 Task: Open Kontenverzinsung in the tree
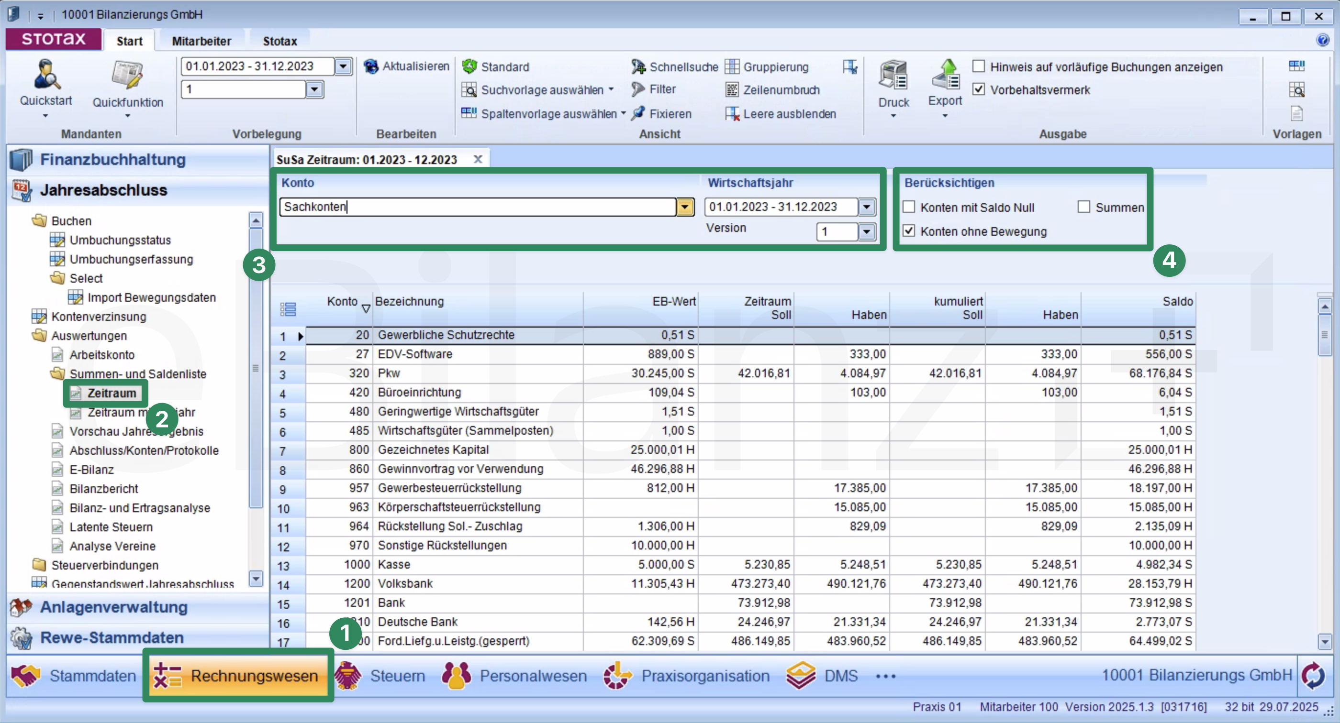point(99,316)
